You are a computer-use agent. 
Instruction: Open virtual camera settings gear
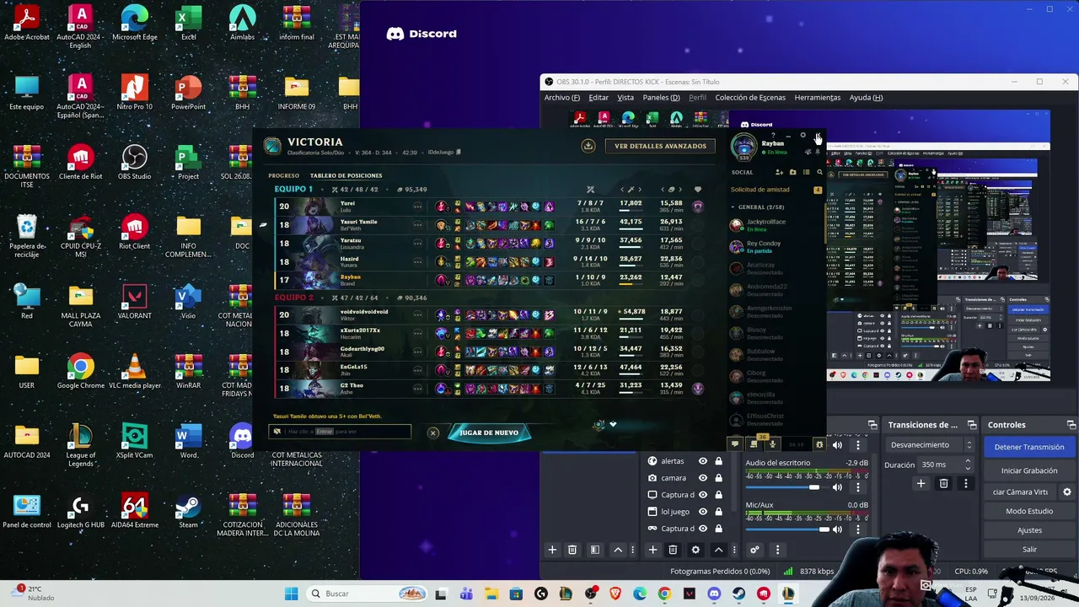tap(1067, 492)
